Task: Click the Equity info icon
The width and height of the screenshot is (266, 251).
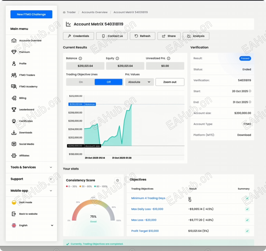Action: [117, 58]
